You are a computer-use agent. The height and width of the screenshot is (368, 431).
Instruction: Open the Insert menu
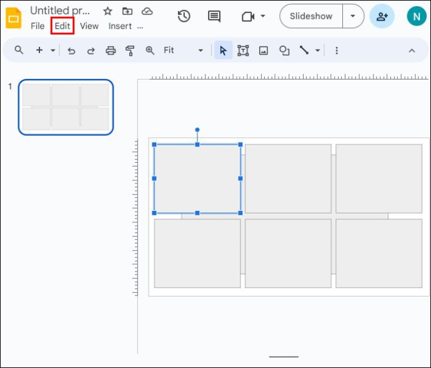120,26
